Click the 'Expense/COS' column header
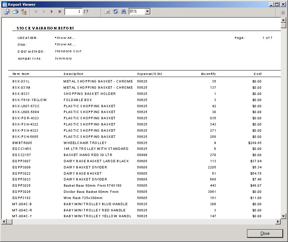Image resolution: width=288 pixels, height=242 pixels. pyautogui.click(x=150, y=74)
